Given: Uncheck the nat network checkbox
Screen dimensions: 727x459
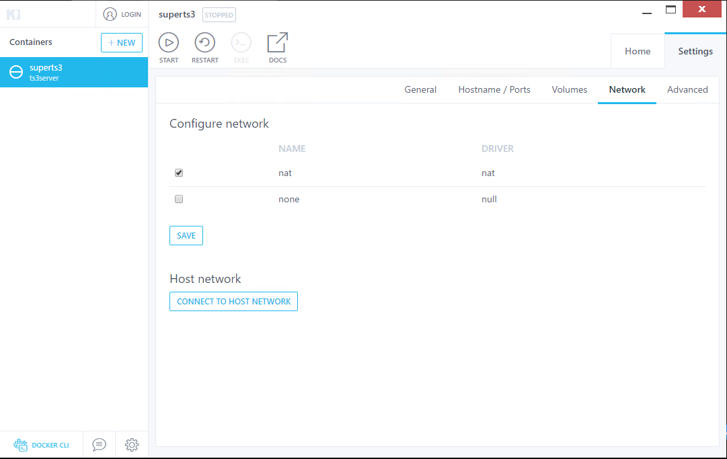Looking at the screenshot, I should tap(179, 173).
